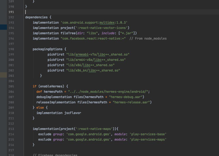Click the 'hermesPath' variable on line 207
Screen dimensions: 219x156
pos(94,97)
